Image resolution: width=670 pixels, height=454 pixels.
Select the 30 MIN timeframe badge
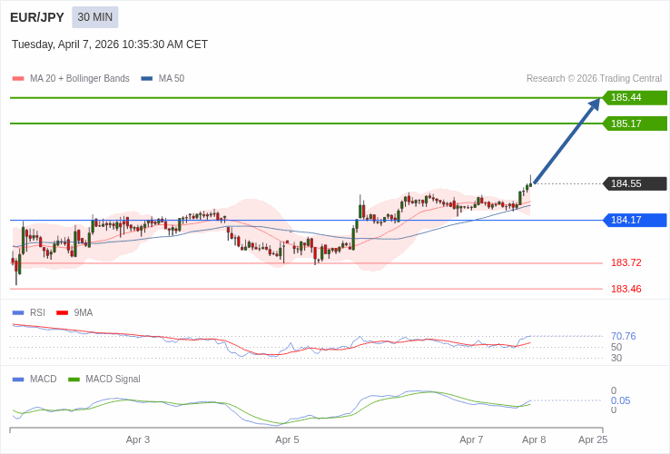pyautogui.click(x=95, y=17)
